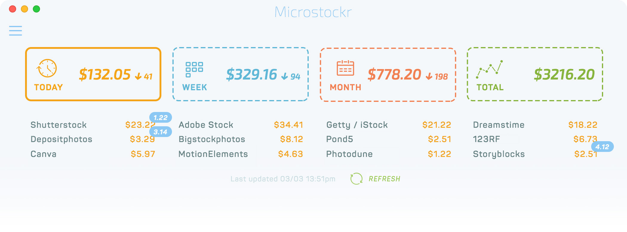Switch to the Week earnings tab
Screen dimensions: 627x232
click(x=240, y=74)
